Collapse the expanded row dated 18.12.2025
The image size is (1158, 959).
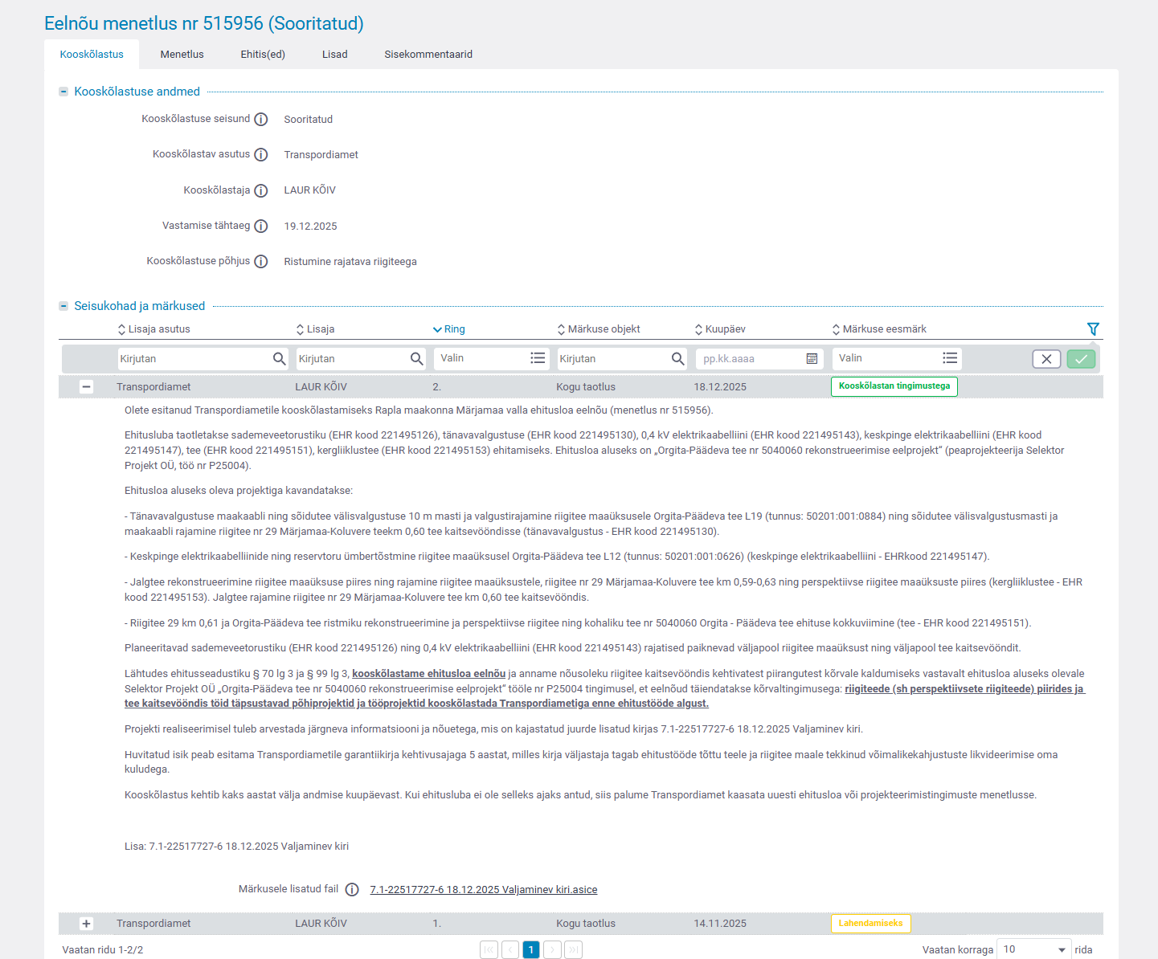[x=86, y=387]
